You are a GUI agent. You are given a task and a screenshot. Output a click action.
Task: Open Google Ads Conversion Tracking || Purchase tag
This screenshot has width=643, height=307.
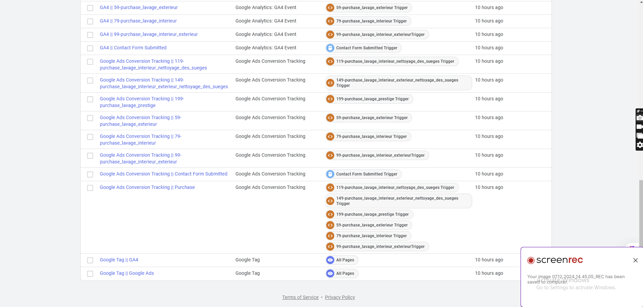click(147, 187)
